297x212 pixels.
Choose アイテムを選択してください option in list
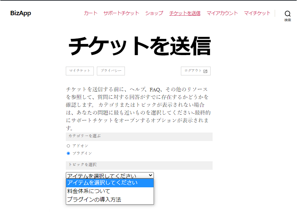tap(110, 183)
